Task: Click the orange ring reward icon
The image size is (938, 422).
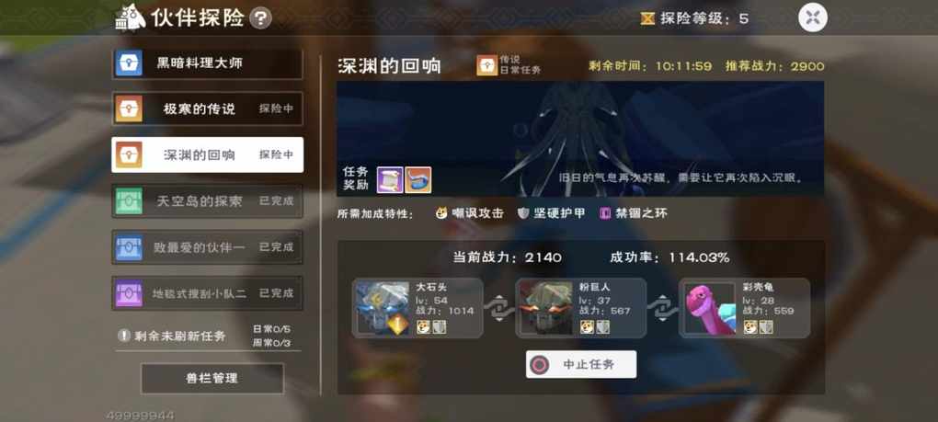Action: pyautogui.click(x=418, y=179)
